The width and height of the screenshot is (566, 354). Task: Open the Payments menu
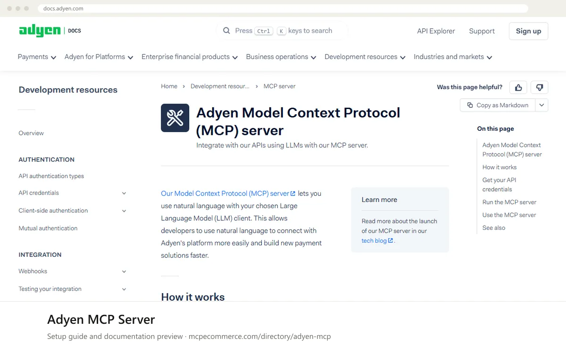(37, 57)
